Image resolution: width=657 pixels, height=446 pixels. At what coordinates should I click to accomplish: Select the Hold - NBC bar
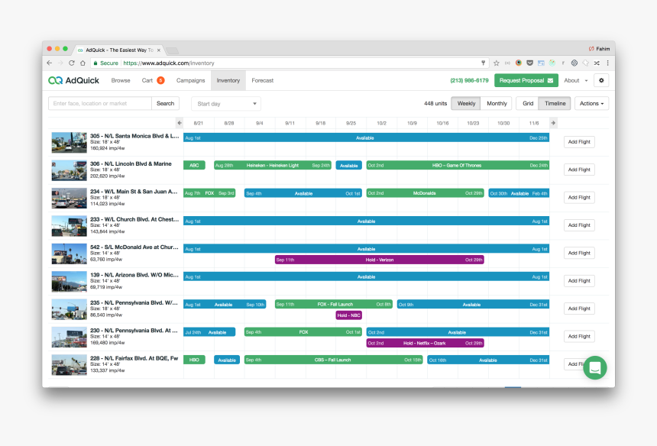pyautogui.click(x=348, y=315)
